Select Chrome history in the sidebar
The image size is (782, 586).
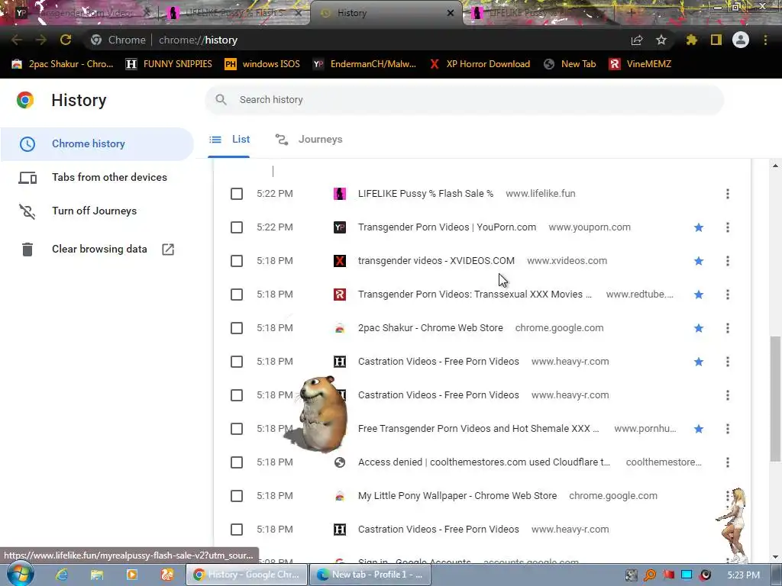[97, 144]
